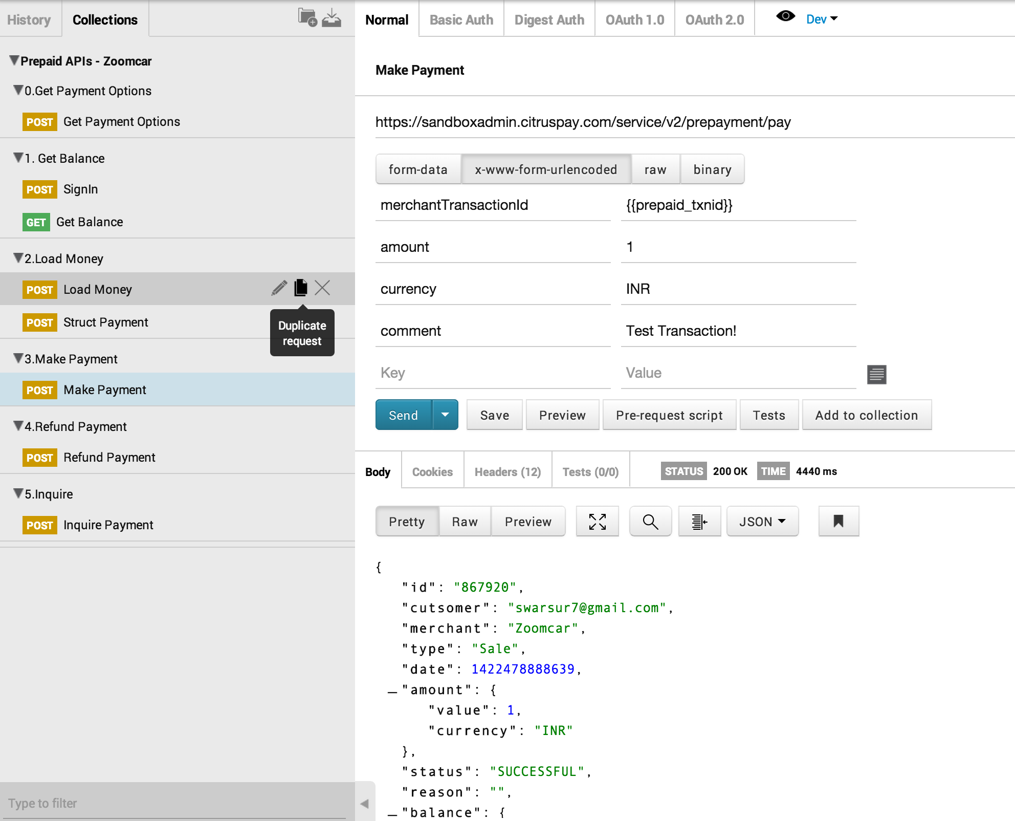Click the pencil edit icon on Load Money
The image size is (1015, 821).
(279, 288)
